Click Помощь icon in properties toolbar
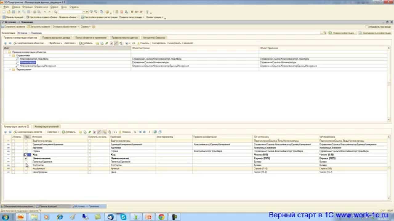The height and width of the screenshot is (221, 394). (125, 132)
